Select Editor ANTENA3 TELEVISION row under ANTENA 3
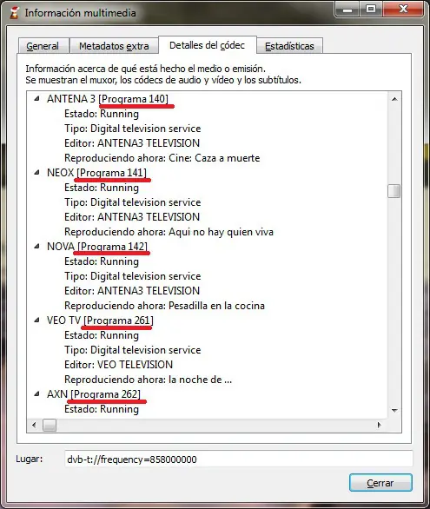 (x=132, y=143)
